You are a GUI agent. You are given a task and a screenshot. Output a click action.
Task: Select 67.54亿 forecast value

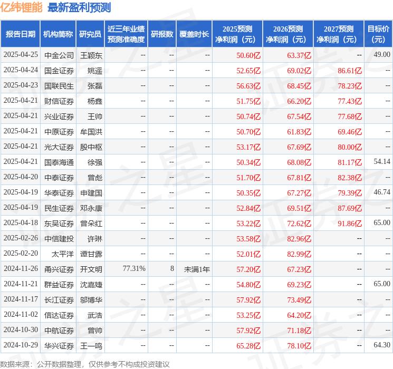click(299, 116)
